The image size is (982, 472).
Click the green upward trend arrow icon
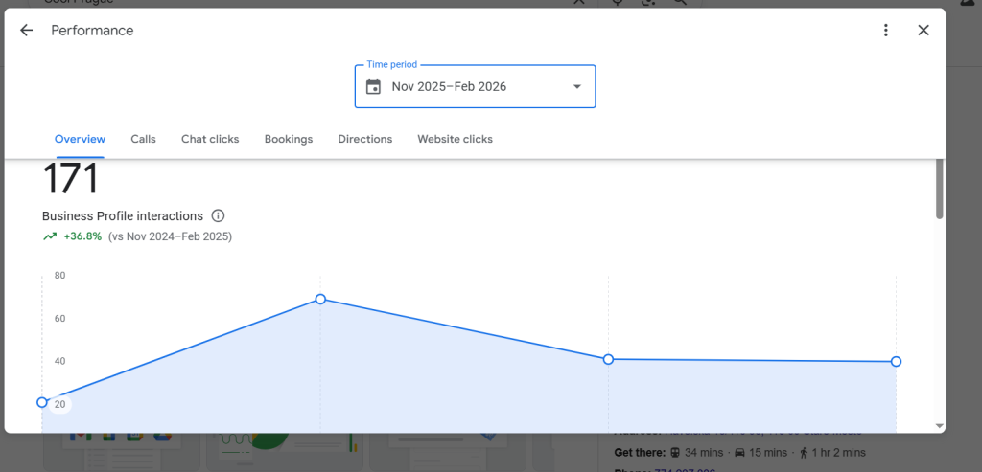tap(50, 236)
